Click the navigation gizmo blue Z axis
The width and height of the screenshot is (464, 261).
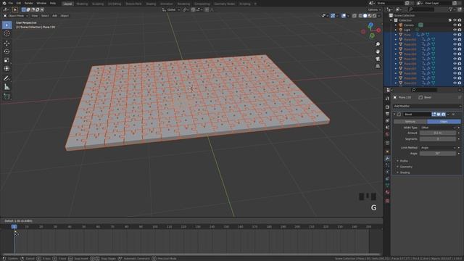pos(370,25)
